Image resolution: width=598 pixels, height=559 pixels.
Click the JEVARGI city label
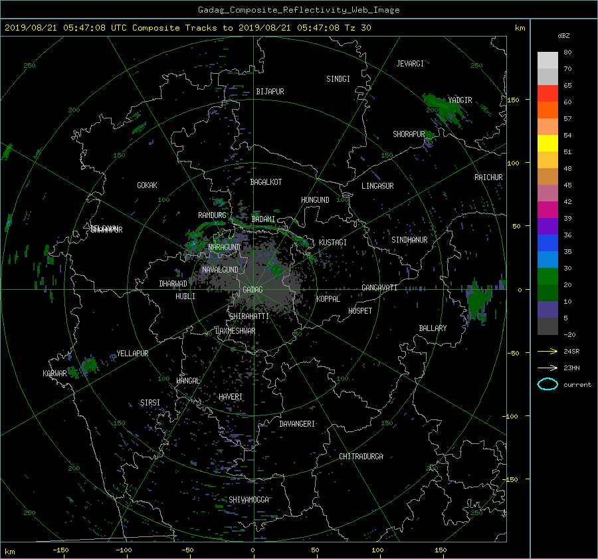pos(410,64)
